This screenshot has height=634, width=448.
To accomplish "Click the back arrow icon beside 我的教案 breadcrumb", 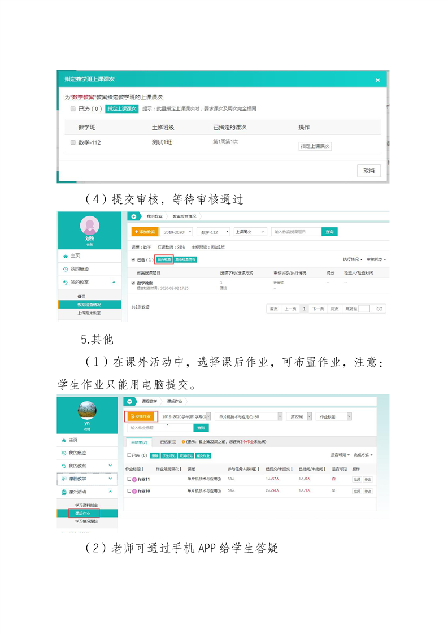I will coord(133,216).
